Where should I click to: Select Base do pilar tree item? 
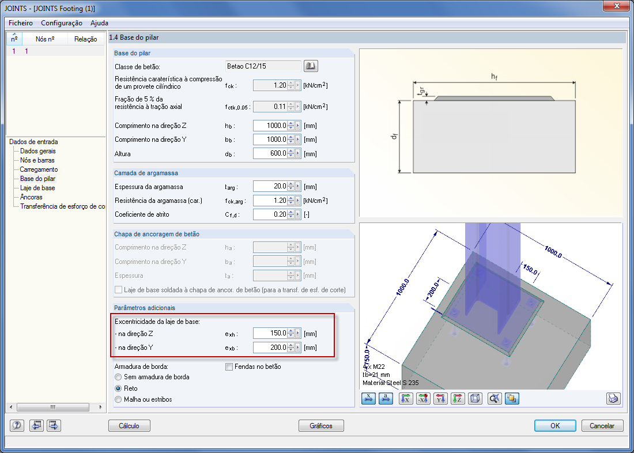38,179
